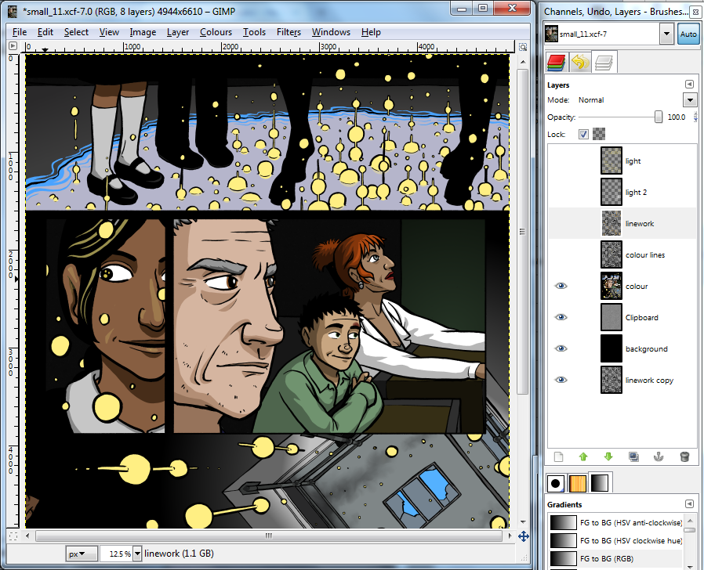Click the Opacity value field showing 100.0
This screenshot has width=704, height=570.
[677, 117]
